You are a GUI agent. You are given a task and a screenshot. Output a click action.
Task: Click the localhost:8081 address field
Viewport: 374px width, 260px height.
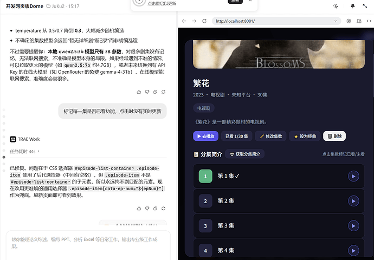pos(276,21)
